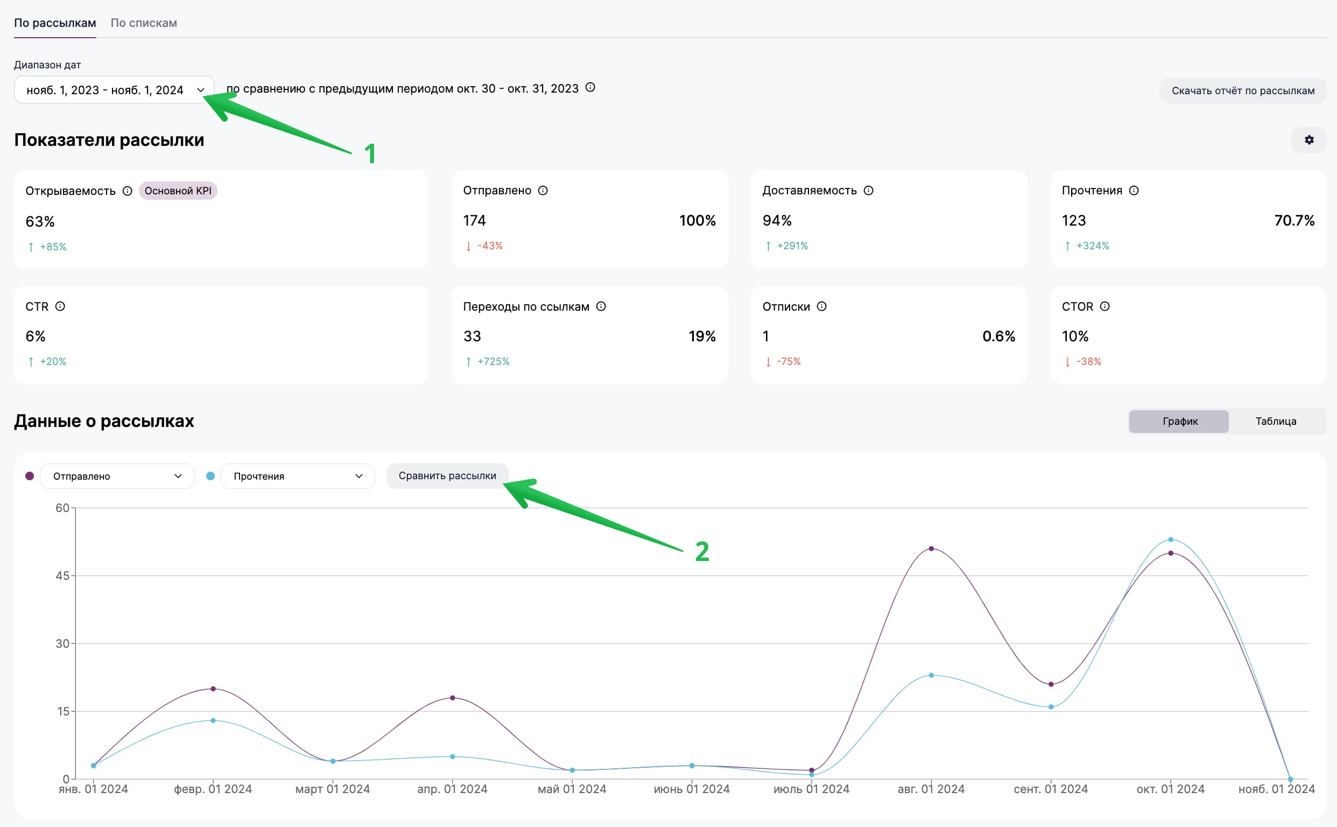Click info icon beside Прочтения metric

pos(1134,191)
